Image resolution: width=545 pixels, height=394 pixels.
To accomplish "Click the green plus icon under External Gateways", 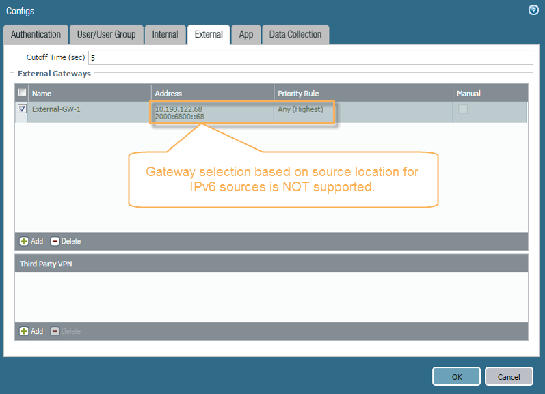I will point(24,241).
